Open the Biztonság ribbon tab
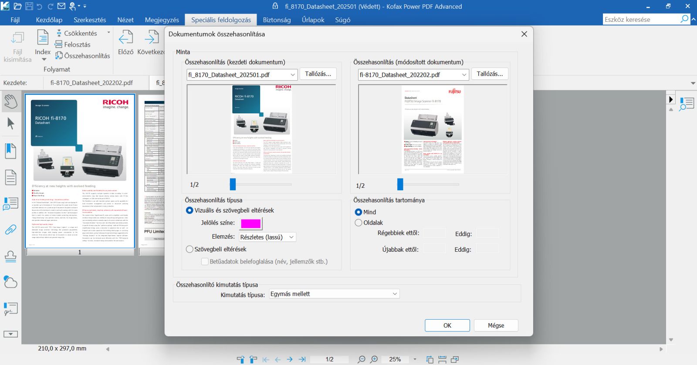Image resolution: width=697 pixels, height=365 pixels. pyautogui.click(x=277, y=20)
